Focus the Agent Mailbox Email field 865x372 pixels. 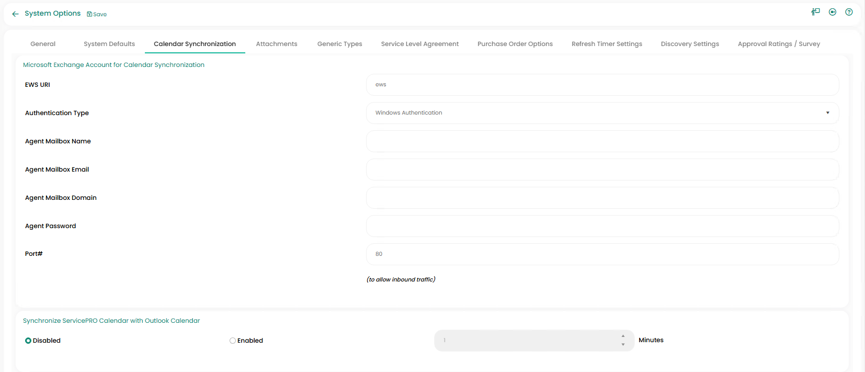[602, 170]
